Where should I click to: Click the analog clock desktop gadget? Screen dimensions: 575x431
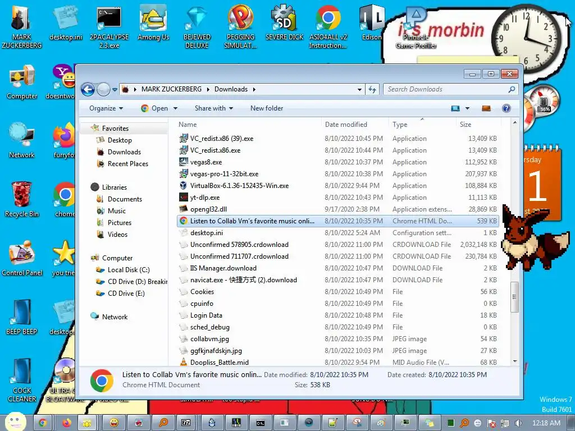526,39
